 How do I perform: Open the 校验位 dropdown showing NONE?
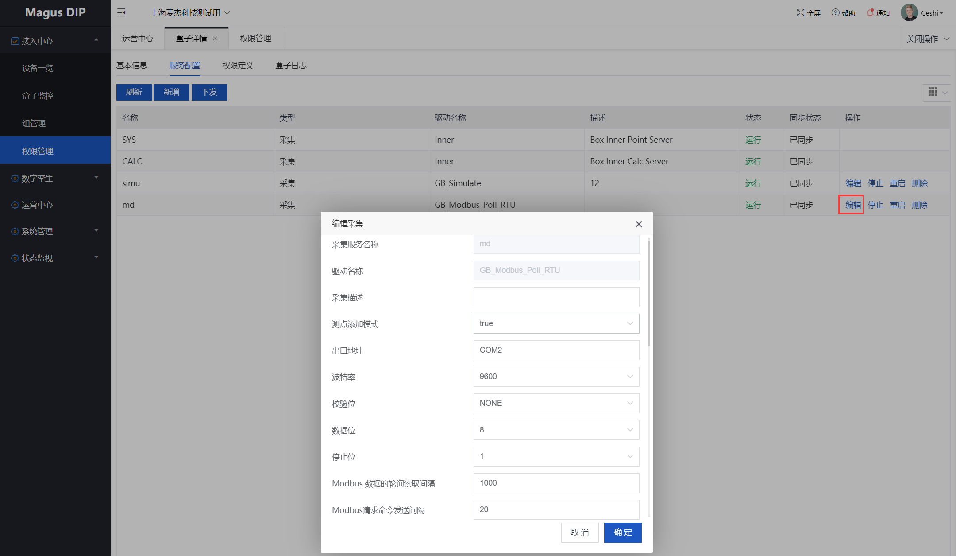(556, 403)
